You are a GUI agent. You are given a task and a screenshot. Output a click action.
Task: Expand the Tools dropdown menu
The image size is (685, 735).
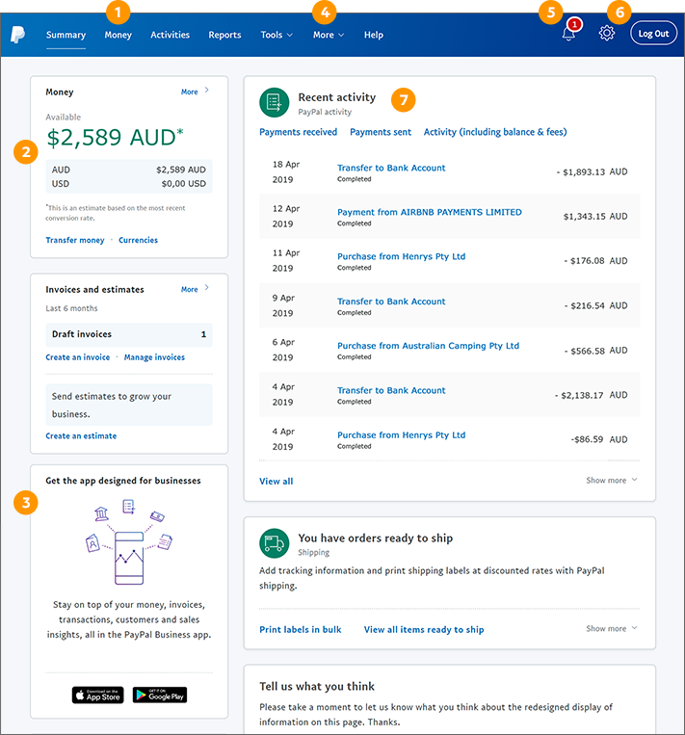(277, 35)
